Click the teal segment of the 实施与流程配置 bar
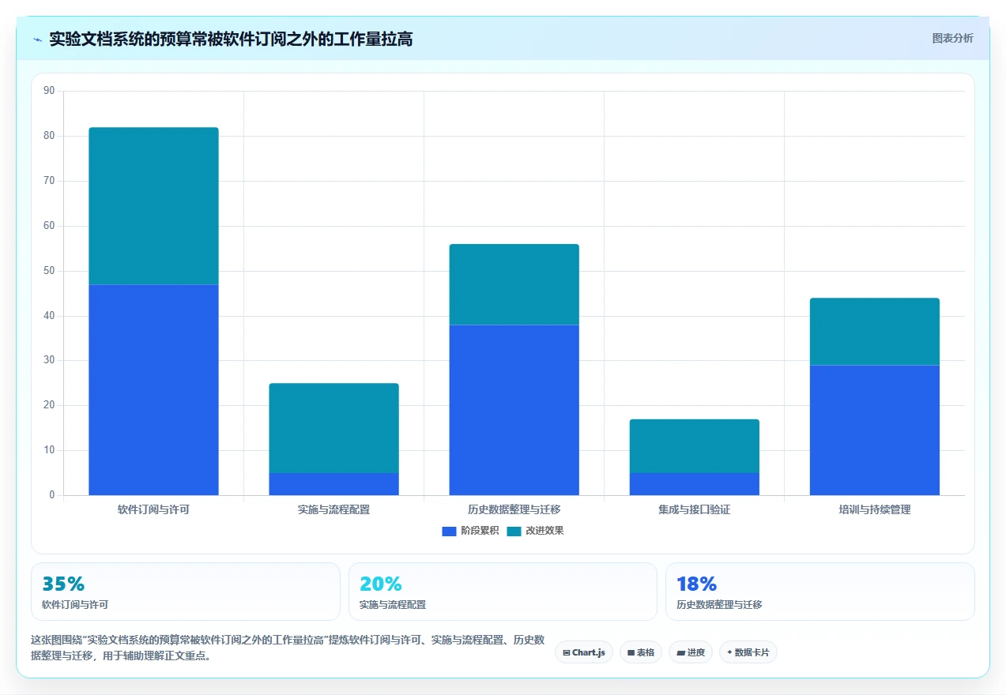The width and height of the screenshot is (1006, 695). pos(333,428)
